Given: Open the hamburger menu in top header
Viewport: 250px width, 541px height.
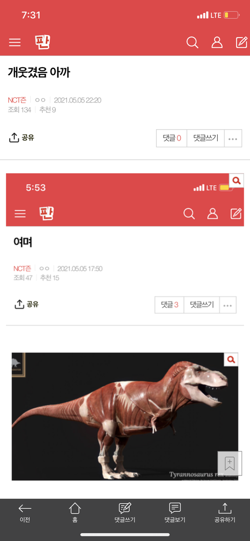Looking at the screenshot, I should point(15,43).
